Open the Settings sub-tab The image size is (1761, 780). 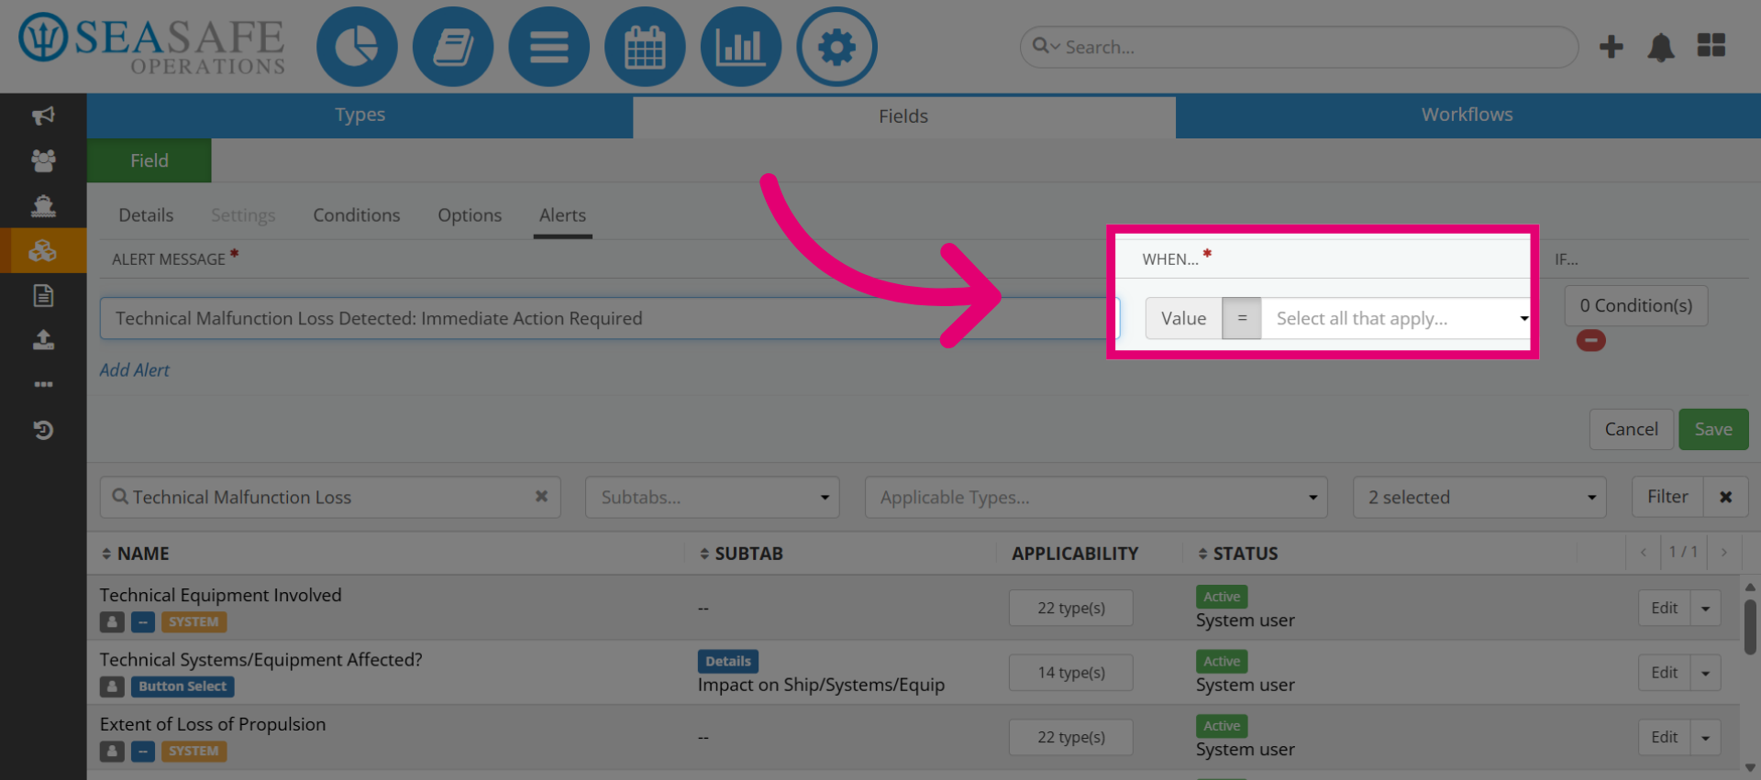click(x=243, y=215)
